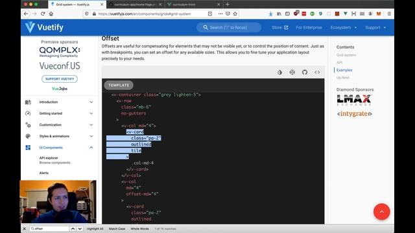The image size is (415, 233).
Task: Open a new browser tab
Action: 228,5
